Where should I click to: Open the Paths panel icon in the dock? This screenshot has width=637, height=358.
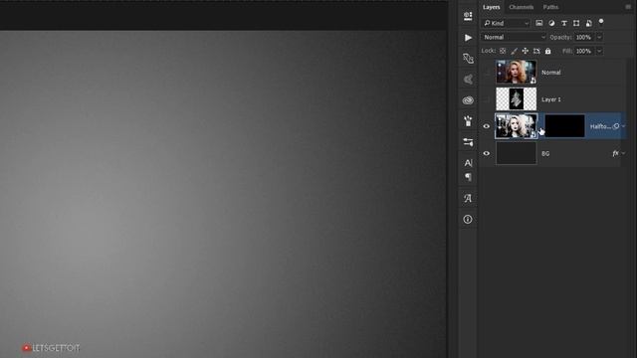coord(468,59)
